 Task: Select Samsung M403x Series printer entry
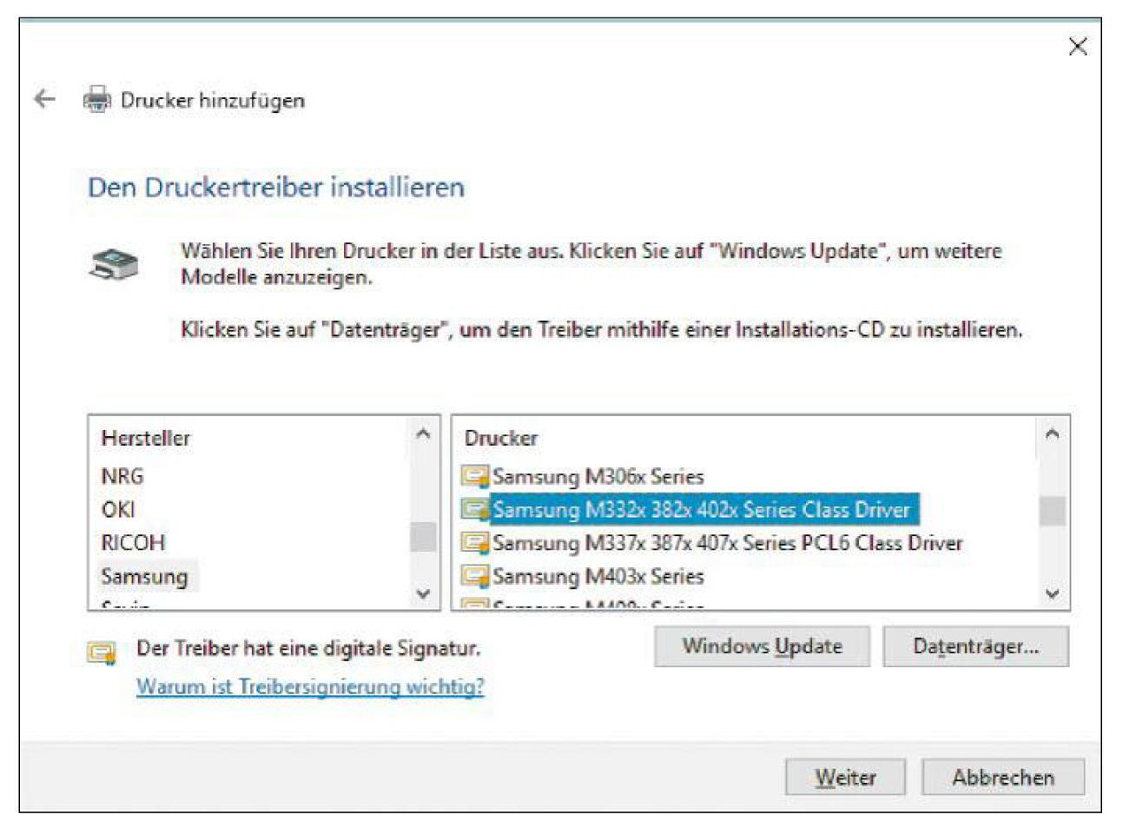coord(598,576)
